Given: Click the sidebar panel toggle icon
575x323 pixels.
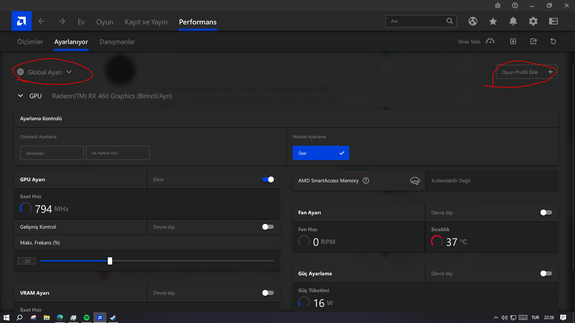Looking at the screenshot, I should coord(553,21).
